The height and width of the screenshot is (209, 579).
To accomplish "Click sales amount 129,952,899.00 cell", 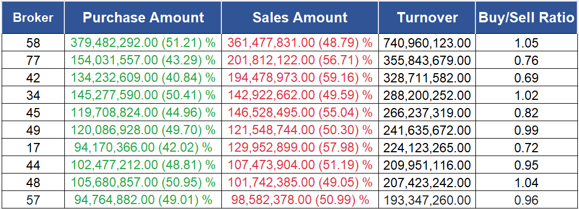I will pyautogui.click(x=300, y=147).
